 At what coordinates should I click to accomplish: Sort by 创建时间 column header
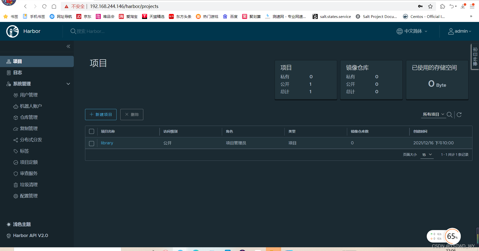coord(420,132)
